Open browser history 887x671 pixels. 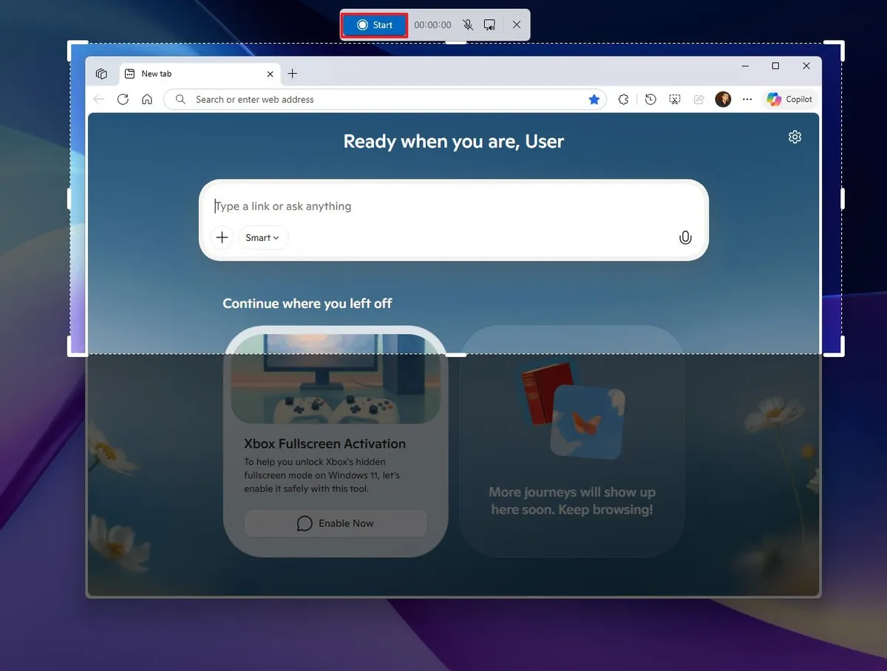point(649,98)
